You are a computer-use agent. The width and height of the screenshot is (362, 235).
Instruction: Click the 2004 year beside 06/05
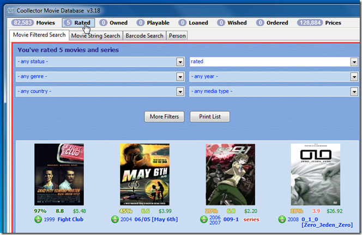126,219
